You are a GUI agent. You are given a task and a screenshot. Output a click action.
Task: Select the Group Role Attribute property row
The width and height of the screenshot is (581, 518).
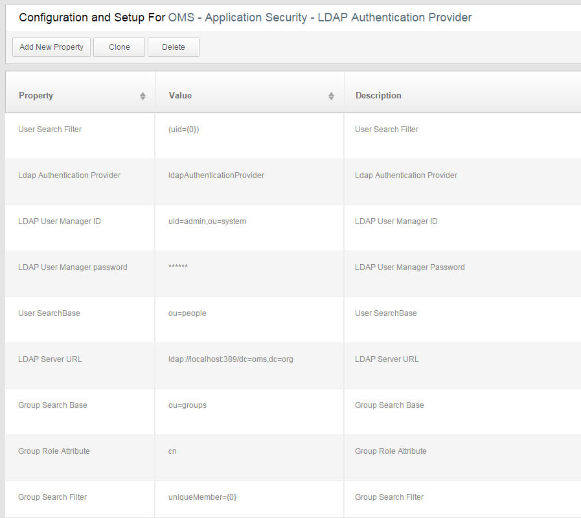click(54, 451)
